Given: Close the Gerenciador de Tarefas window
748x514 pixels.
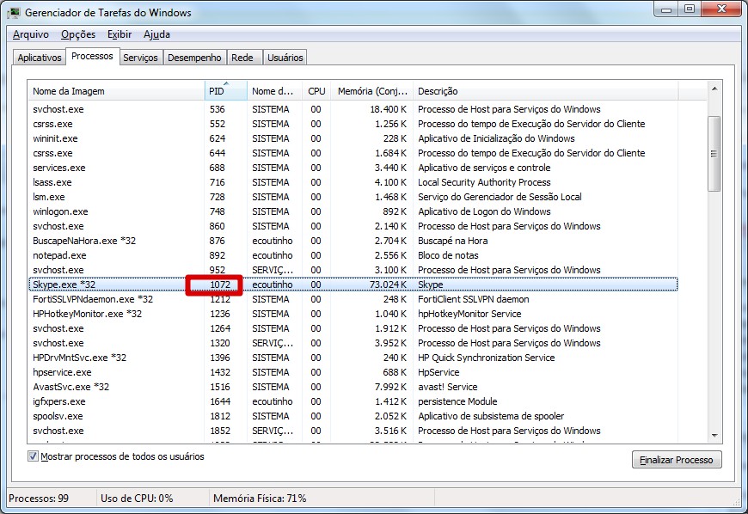Looking at the screenshot, I should [x=721, y=9].
